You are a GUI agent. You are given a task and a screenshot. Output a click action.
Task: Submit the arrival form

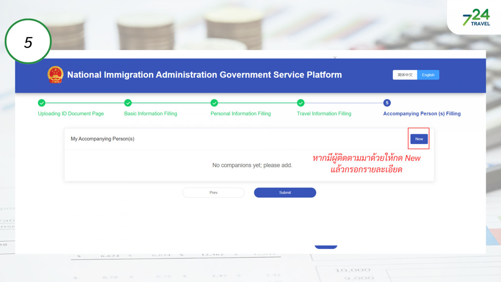pos(285,193)
